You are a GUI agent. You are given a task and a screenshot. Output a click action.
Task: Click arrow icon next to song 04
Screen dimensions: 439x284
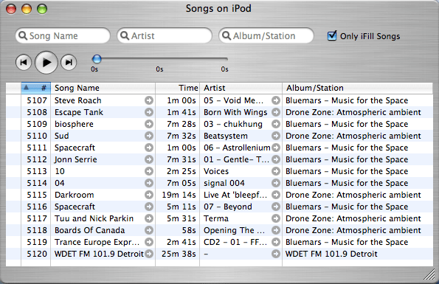149,183
